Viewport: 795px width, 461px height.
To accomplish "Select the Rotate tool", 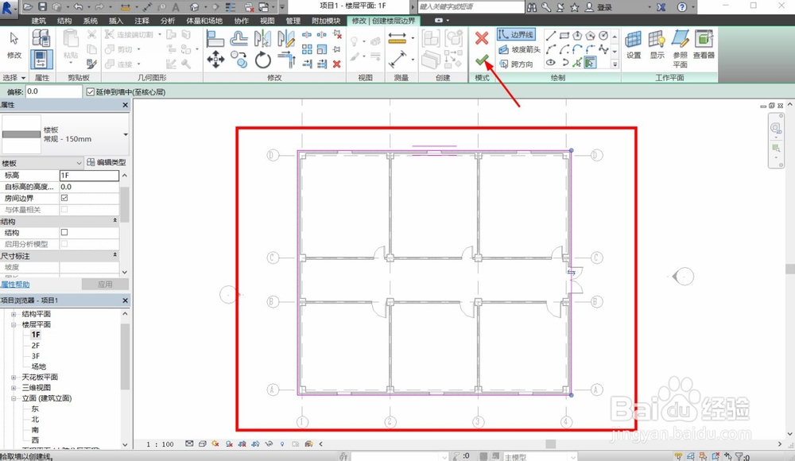I will [262, 60].
